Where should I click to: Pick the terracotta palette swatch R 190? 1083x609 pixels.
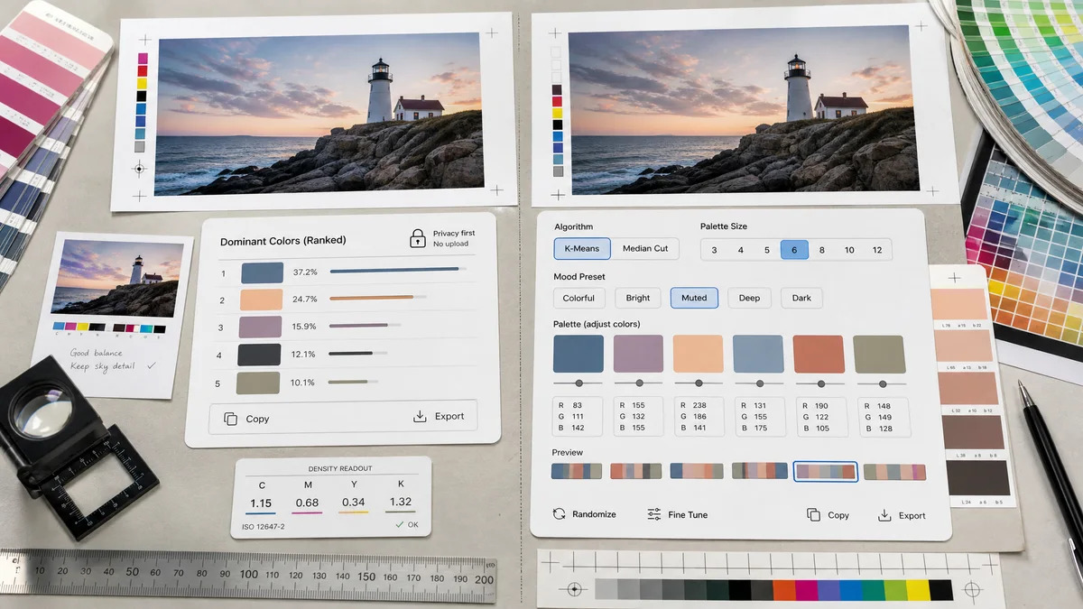point(819,354)
